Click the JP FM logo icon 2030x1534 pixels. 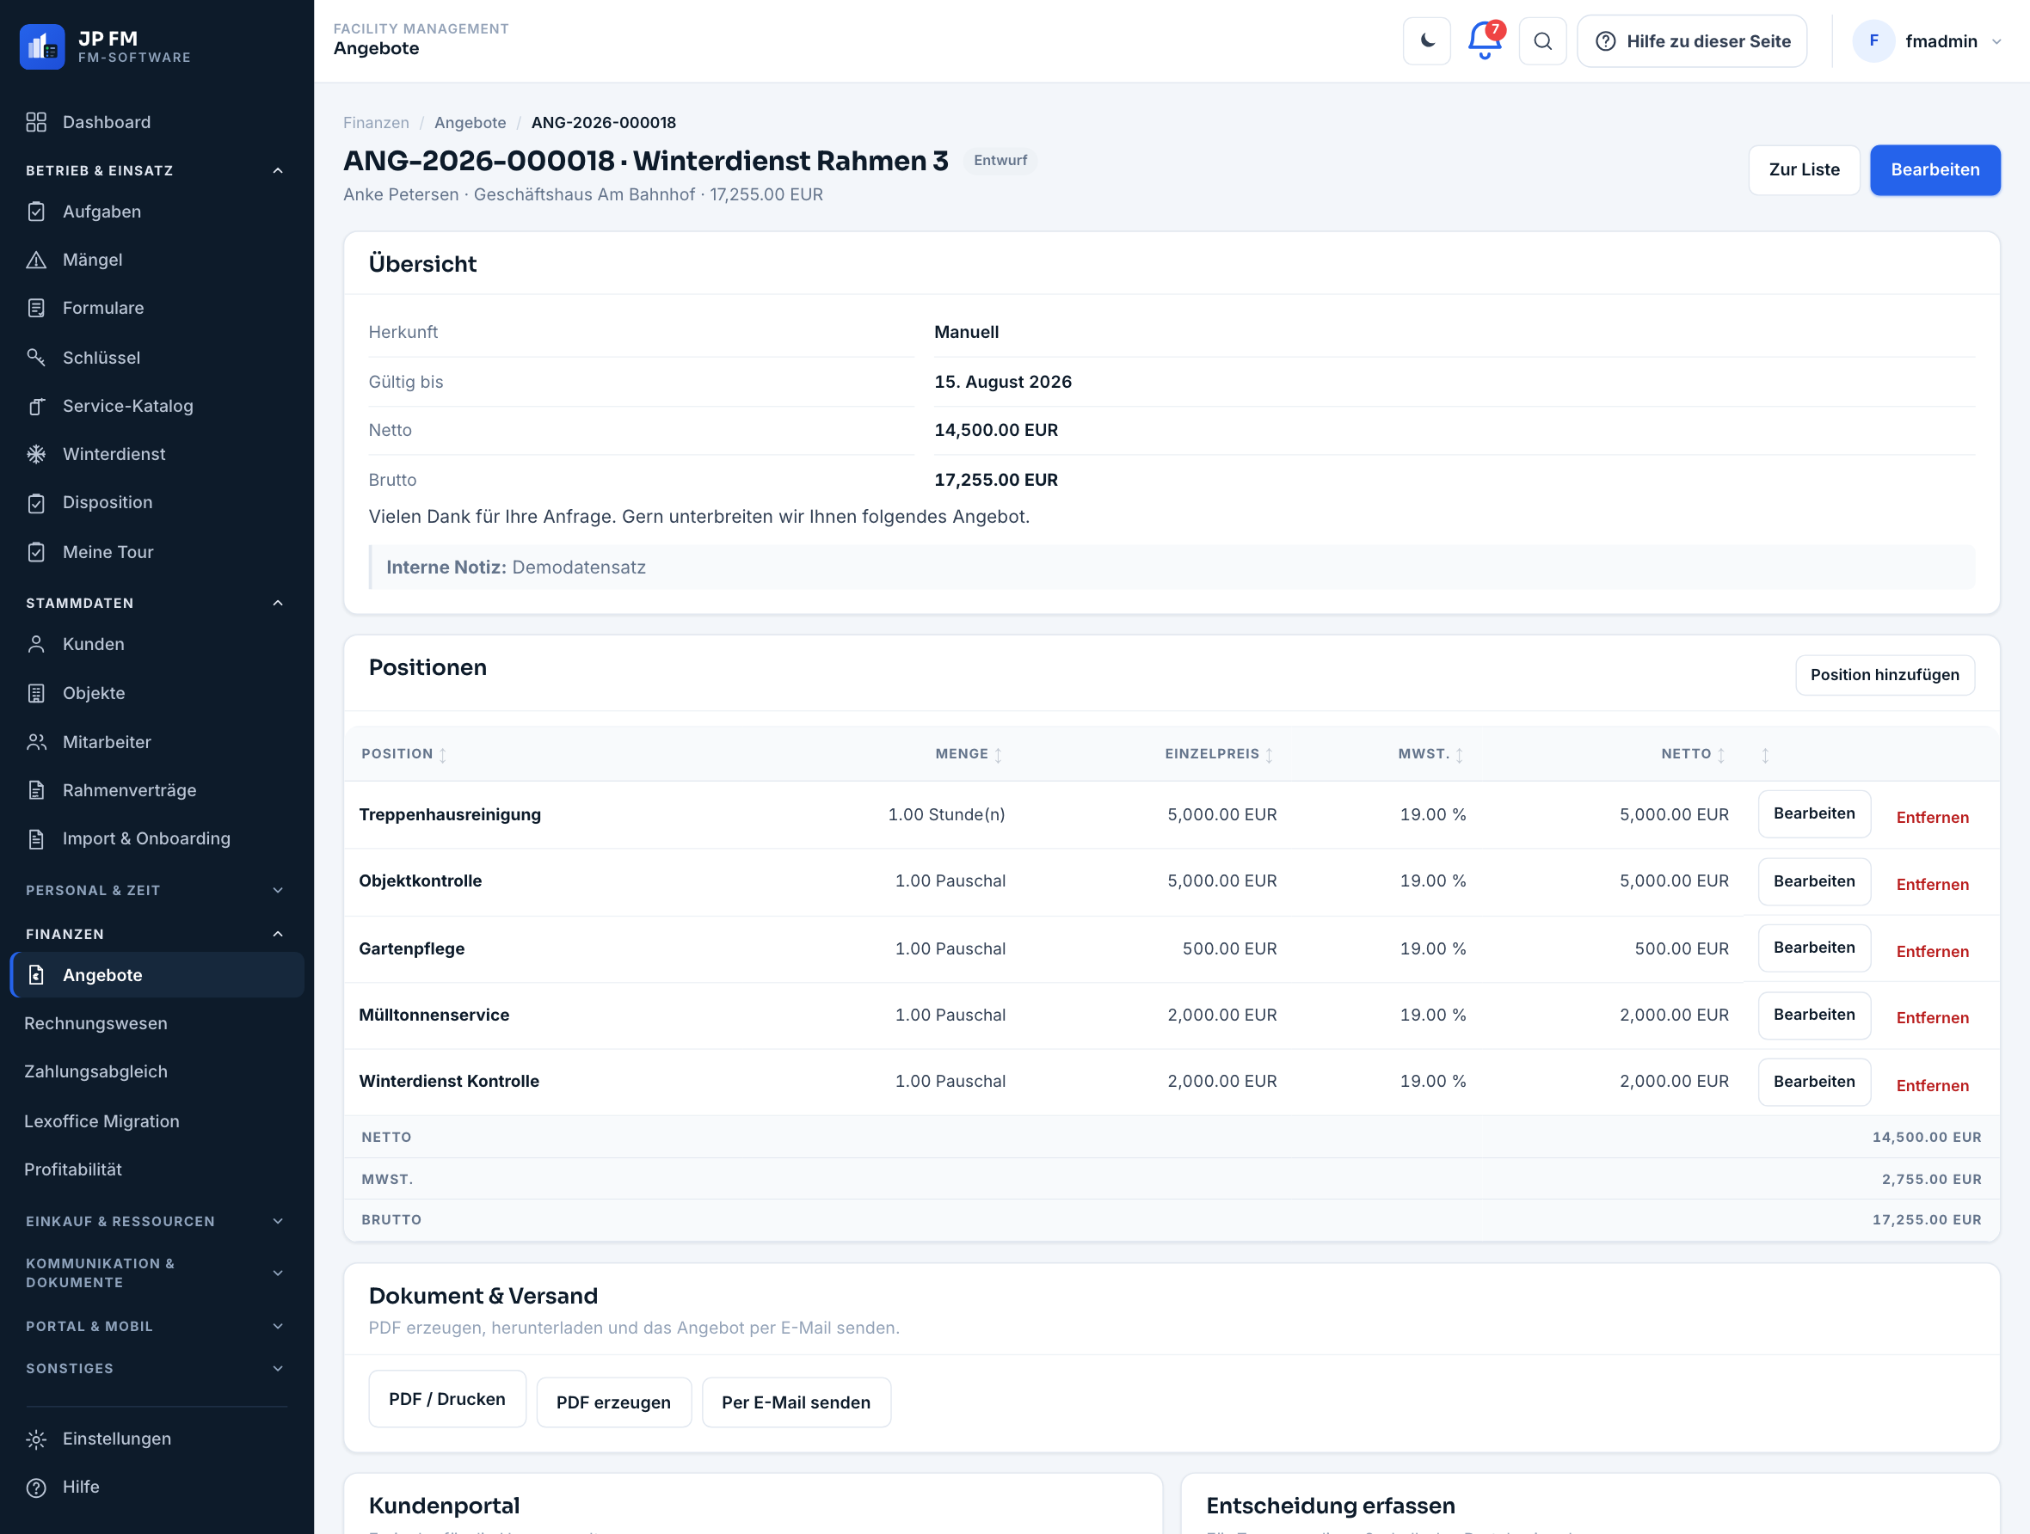tap(42, 46)
